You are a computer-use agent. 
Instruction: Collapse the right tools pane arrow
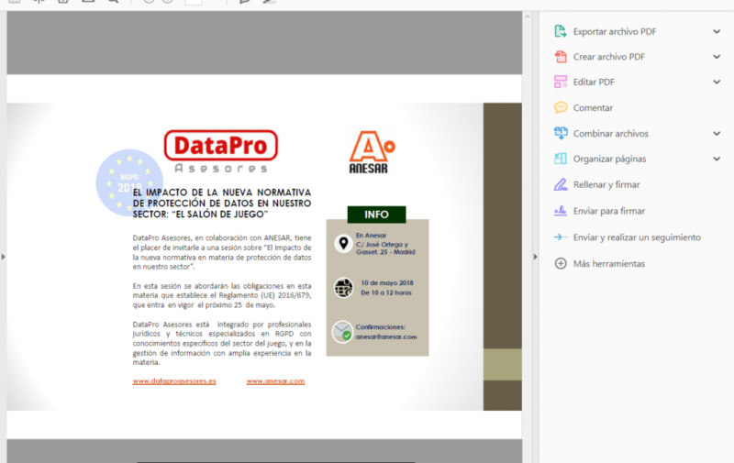536,257
